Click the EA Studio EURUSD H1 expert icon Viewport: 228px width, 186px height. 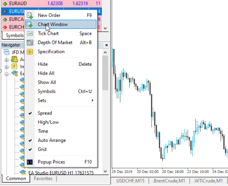23,172
